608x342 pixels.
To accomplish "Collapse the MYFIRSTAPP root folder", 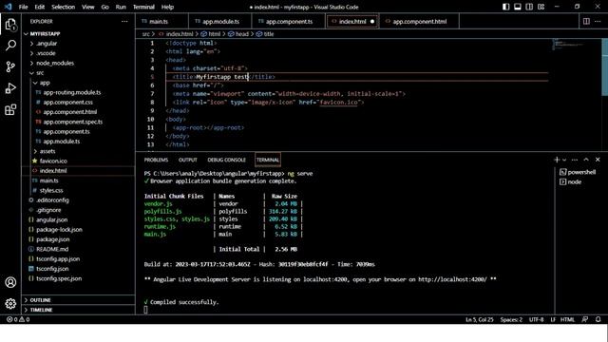I will pos(79,34).
